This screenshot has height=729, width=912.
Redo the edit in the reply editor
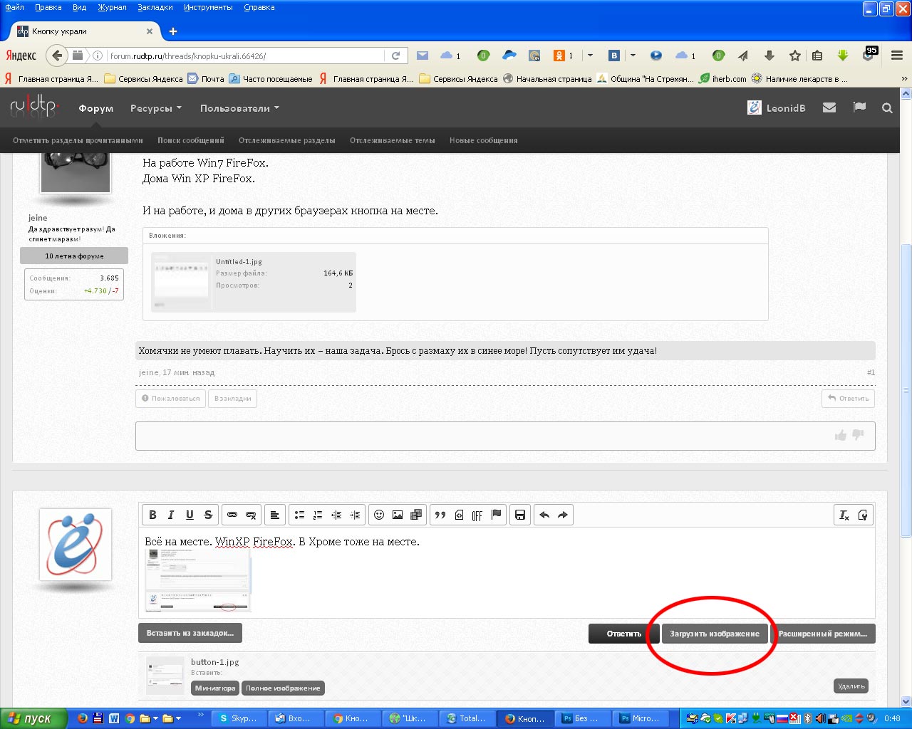[x=563, y=515]
